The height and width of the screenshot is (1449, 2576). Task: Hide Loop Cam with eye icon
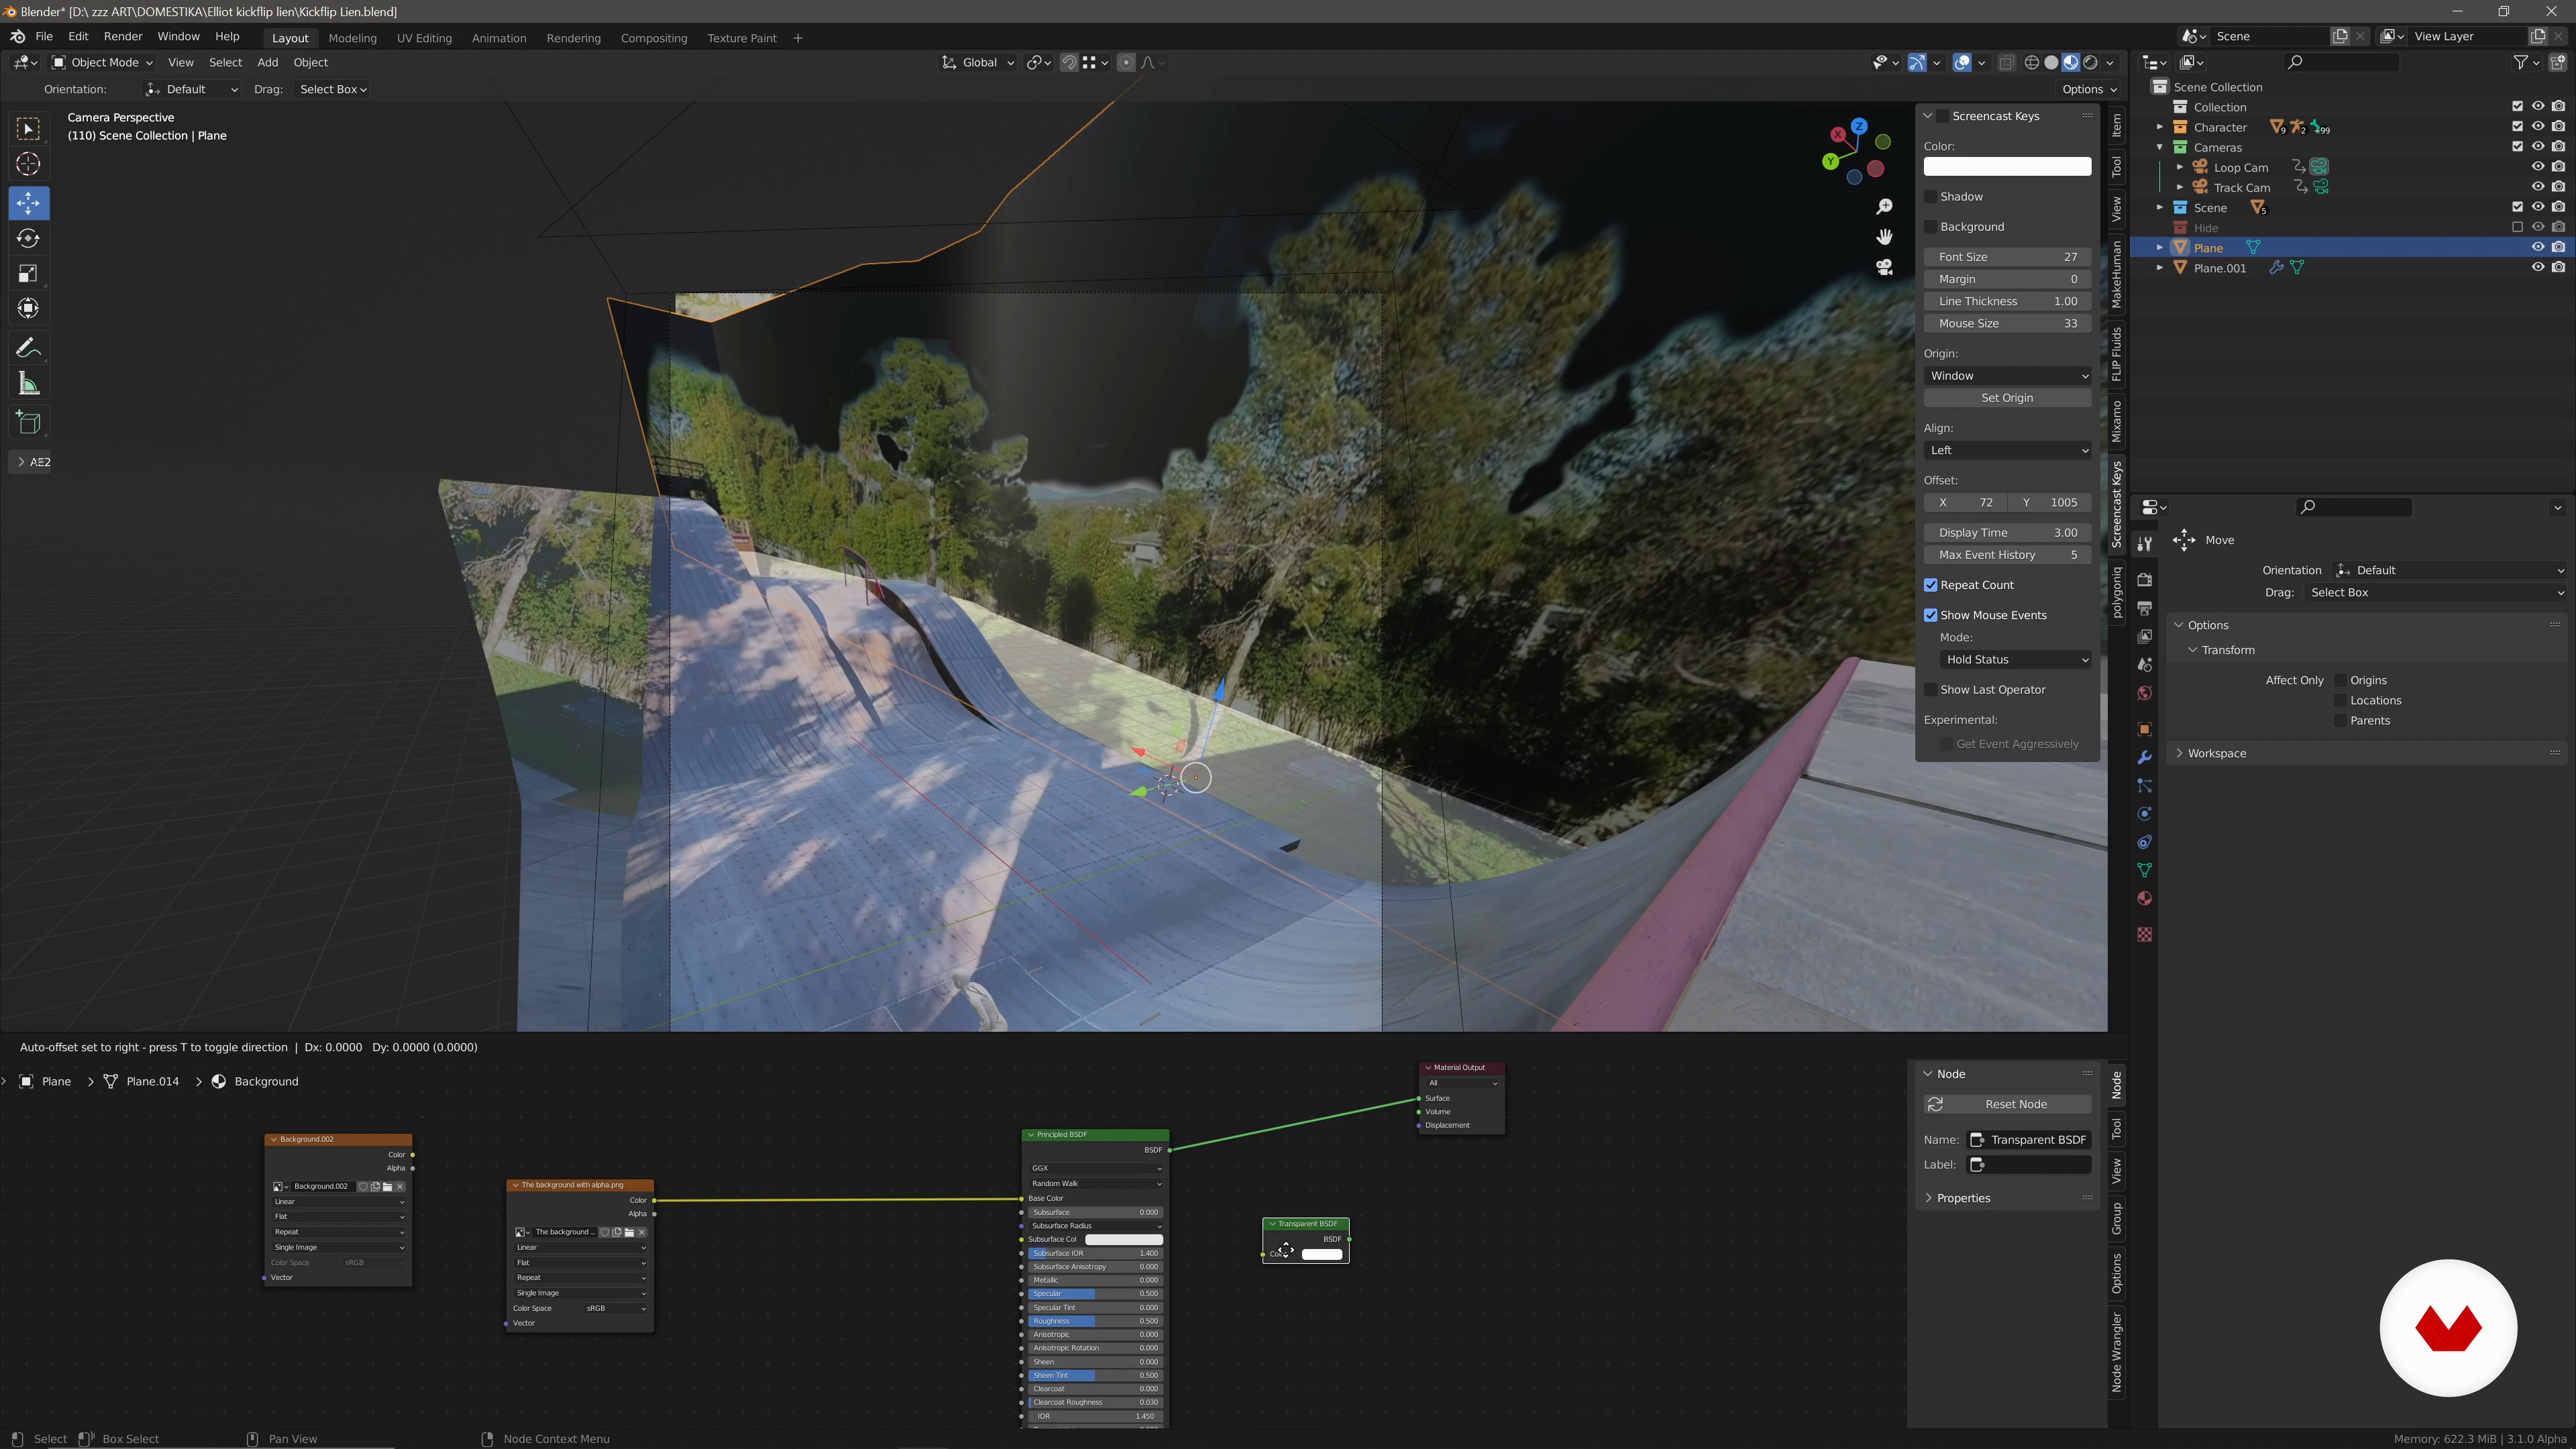(x=2537, y=167)
